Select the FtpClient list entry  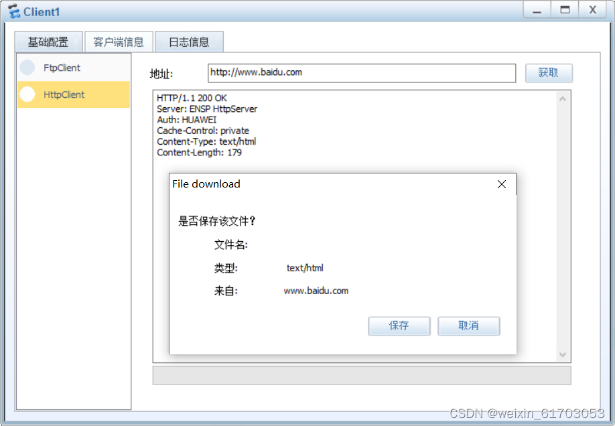point(74,68)
